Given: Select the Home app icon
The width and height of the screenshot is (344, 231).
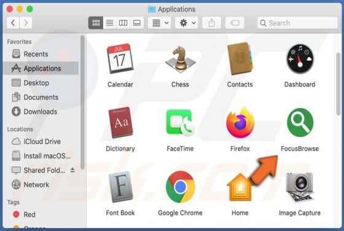Looking at the screenshot, I should pos(240,187).
